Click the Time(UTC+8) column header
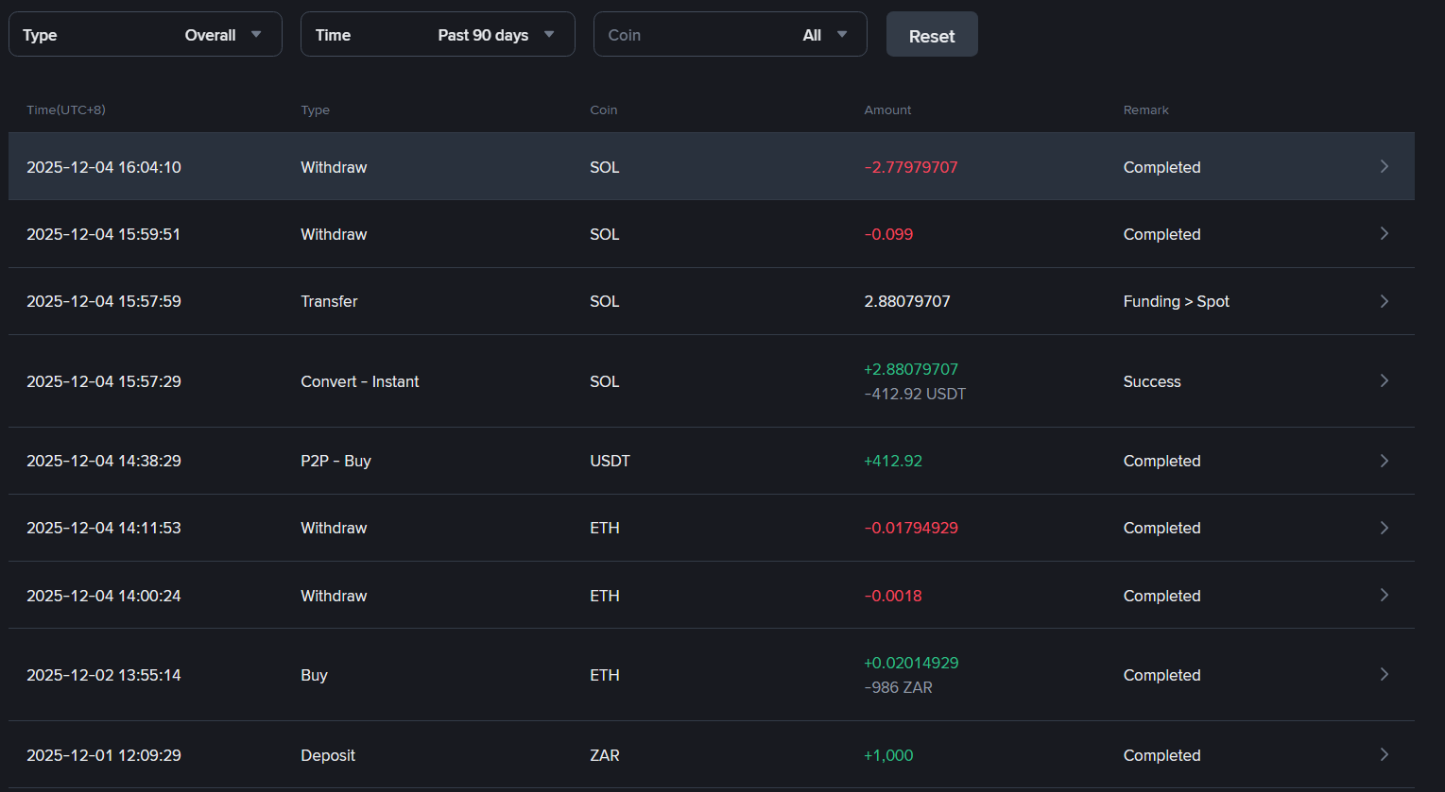Screen dimensions: 1445x792 (x=66, y=110)
